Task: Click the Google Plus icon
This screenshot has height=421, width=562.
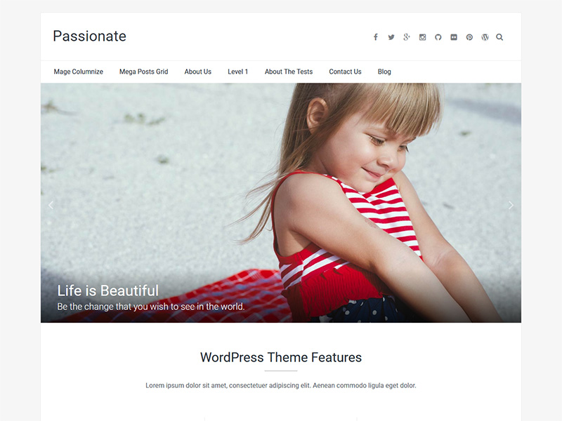Action: click(x=407, y=37)
